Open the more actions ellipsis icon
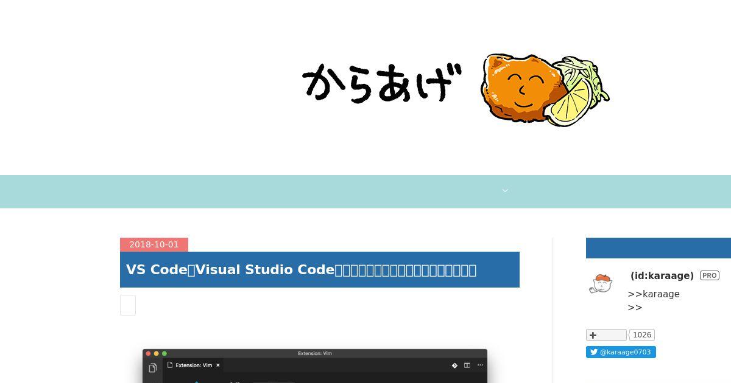731x383 pixels. [x=481, y=365]
